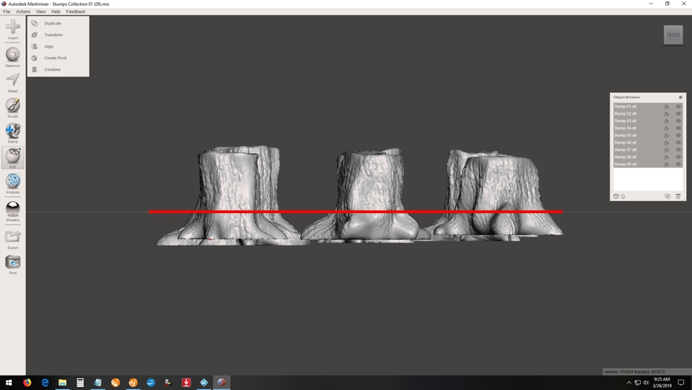Show hidden system tray icons
692x390 pixels.
click(x=629, y=383)
